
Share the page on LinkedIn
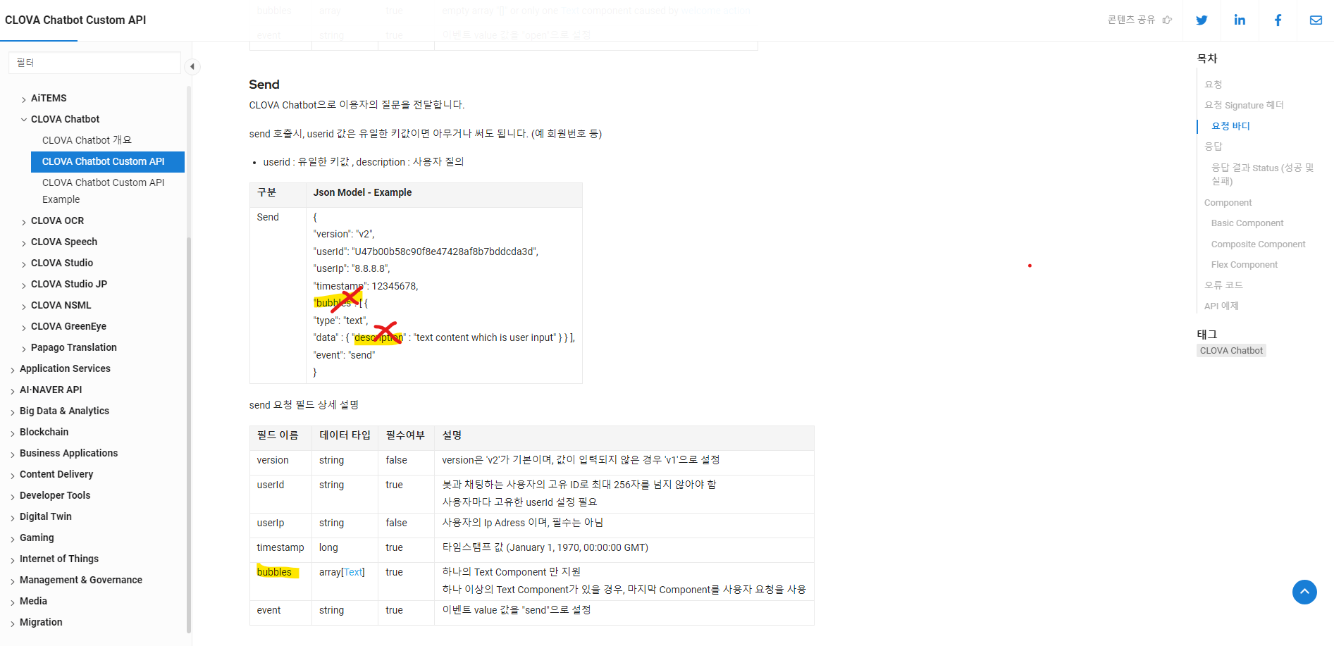1240,20
